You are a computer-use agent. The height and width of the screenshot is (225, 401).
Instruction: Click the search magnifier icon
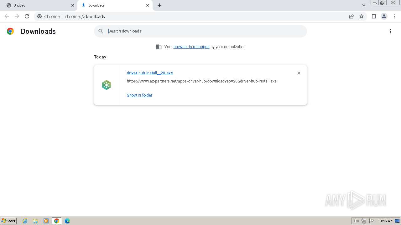pos(101,31)
